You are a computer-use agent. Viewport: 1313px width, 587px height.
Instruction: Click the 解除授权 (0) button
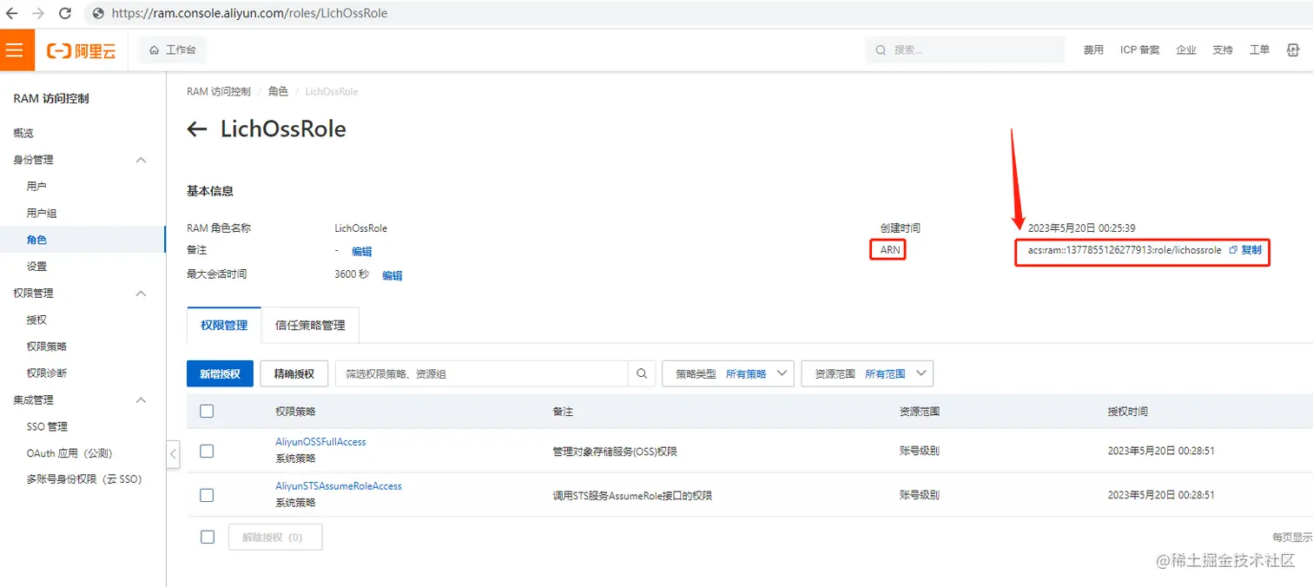click(x=275, y=537)
